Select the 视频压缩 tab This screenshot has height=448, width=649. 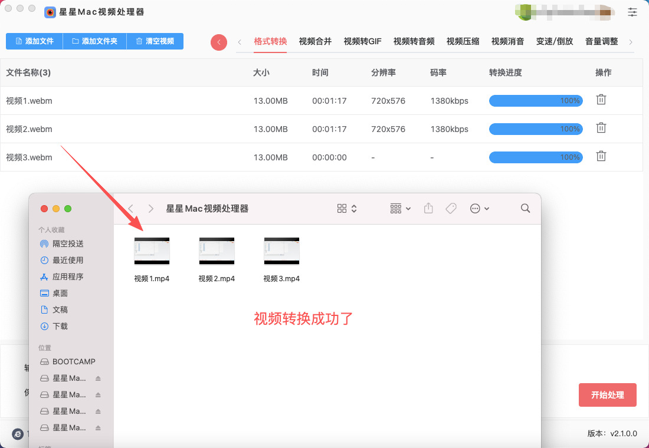tap(463, 41)
